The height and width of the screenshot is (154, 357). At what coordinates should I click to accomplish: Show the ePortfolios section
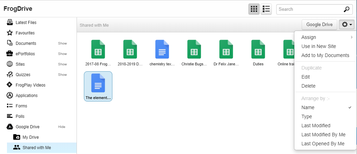[x=62, y=54]
